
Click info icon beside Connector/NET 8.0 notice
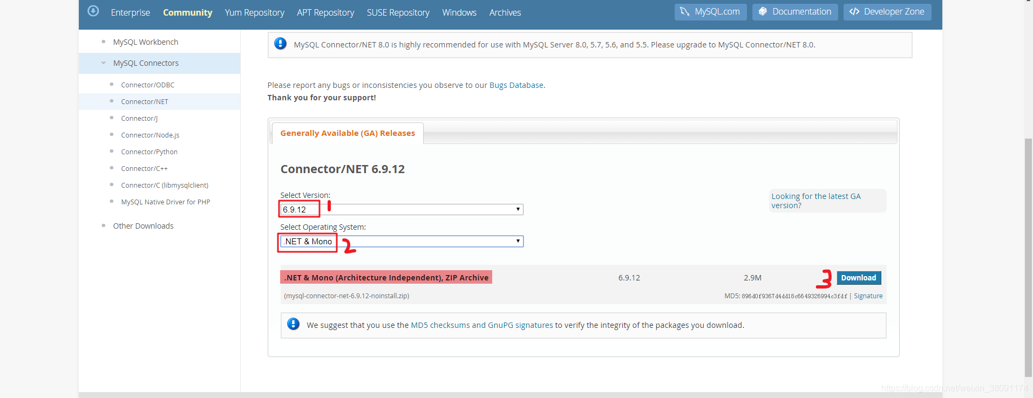280,44
